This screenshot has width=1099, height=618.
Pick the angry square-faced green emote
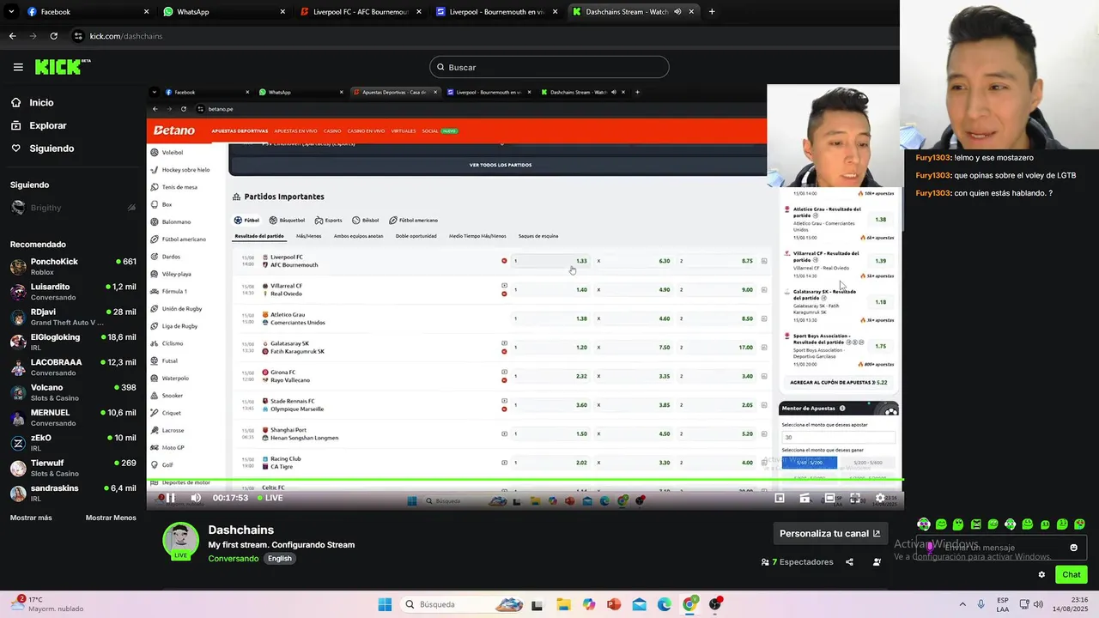976,524
